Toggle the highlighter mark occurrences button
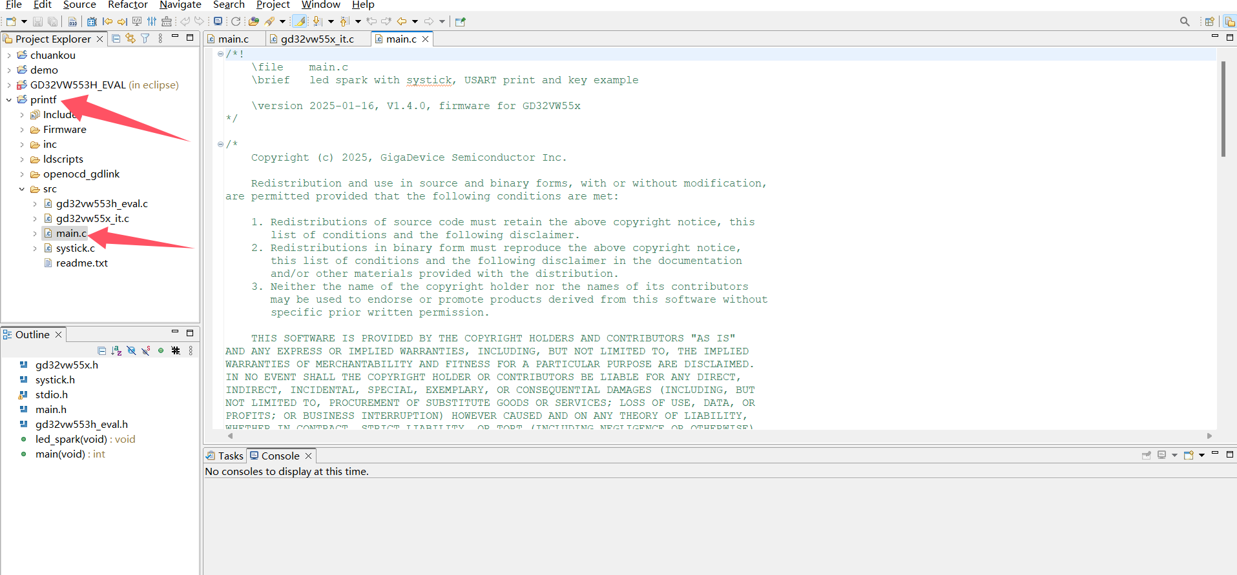This screenshot has height=575, width=1237. [x=300, y=21]
